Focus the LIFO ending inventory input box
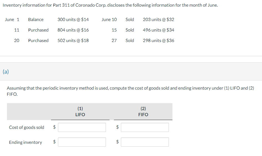 (x=82, y=142)
